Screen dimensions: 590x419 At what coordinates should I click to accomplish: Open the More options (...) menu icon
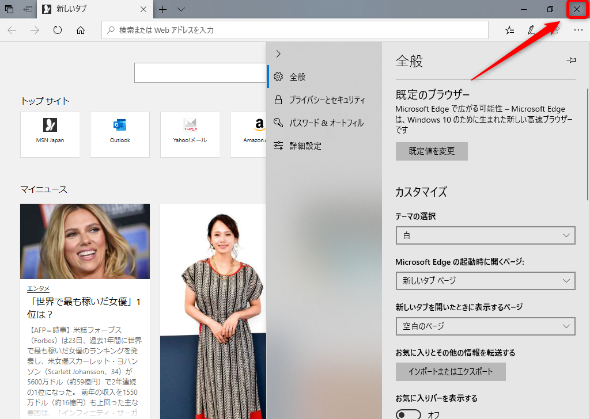(578, 30)
